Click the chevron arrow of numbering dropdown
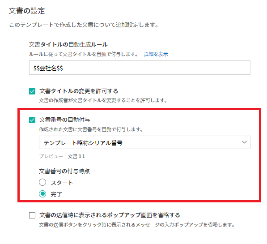This screenshot has height=244, width=267. (244, 142)
